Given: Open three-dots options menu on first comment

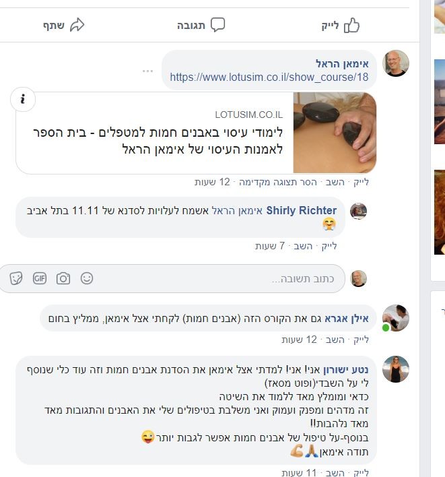Looking at the screenshot, I should [147, 71].
